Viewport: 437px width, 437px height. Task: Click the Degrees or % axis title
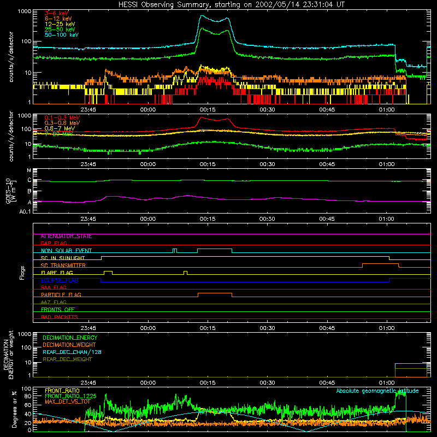[14, 410]
